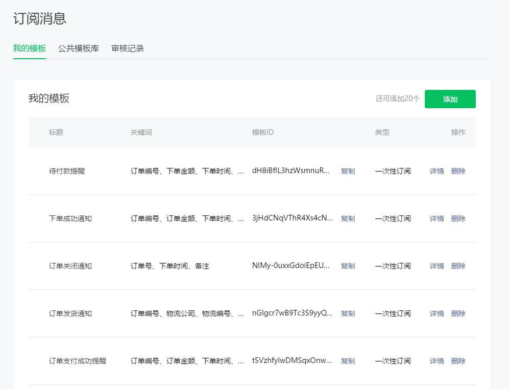Copy template ID for 订单关闭通知
509x389 pixels.
pos(348,266)
